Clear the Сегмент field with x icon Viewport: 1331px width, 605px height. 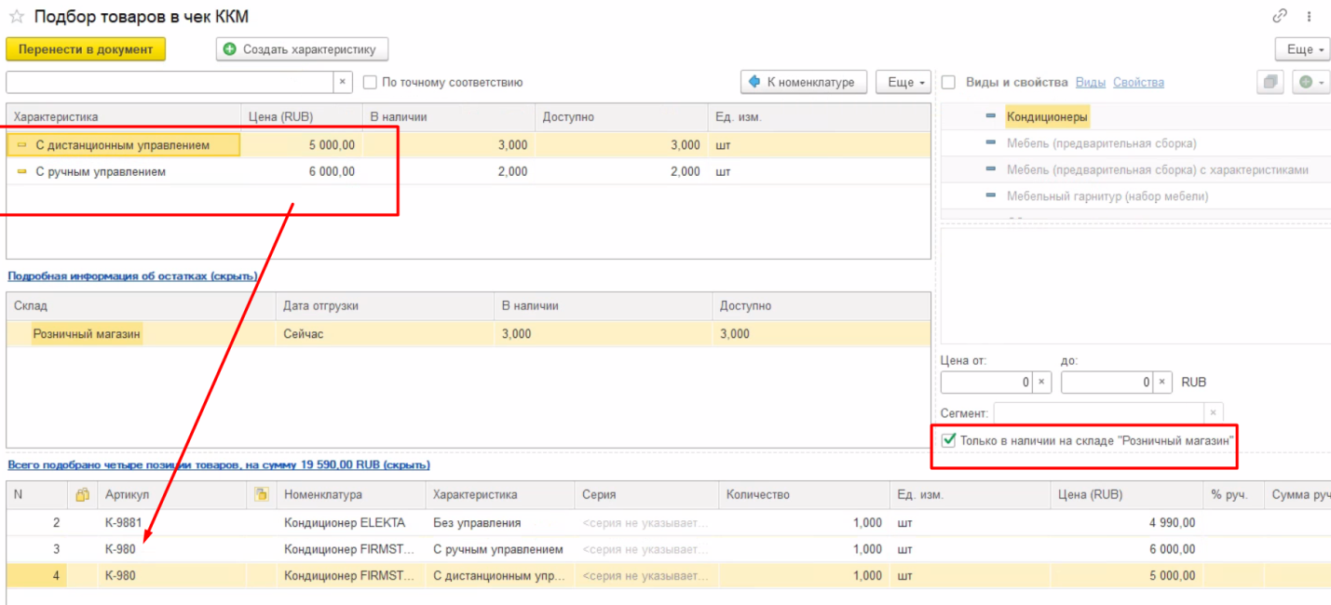pyautogui.click(x=1212, y=411)
